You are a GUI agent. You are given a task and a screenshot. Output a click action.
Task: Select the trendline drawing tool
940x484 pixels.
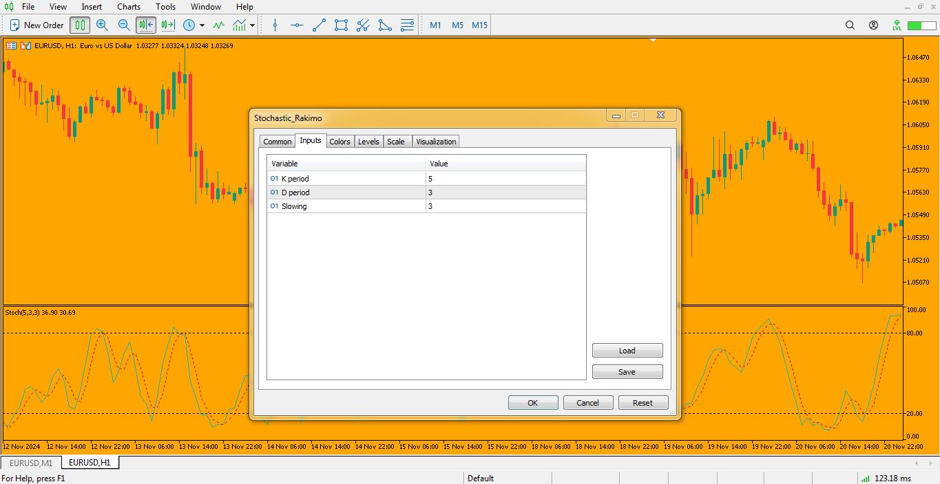319,25
